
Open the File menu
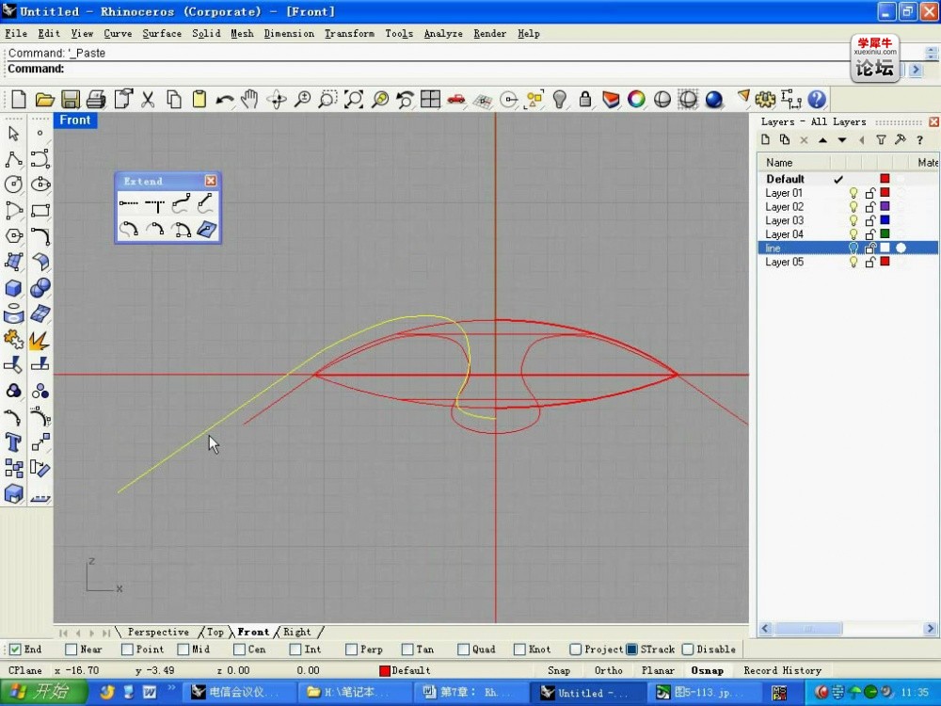(16, 34)
